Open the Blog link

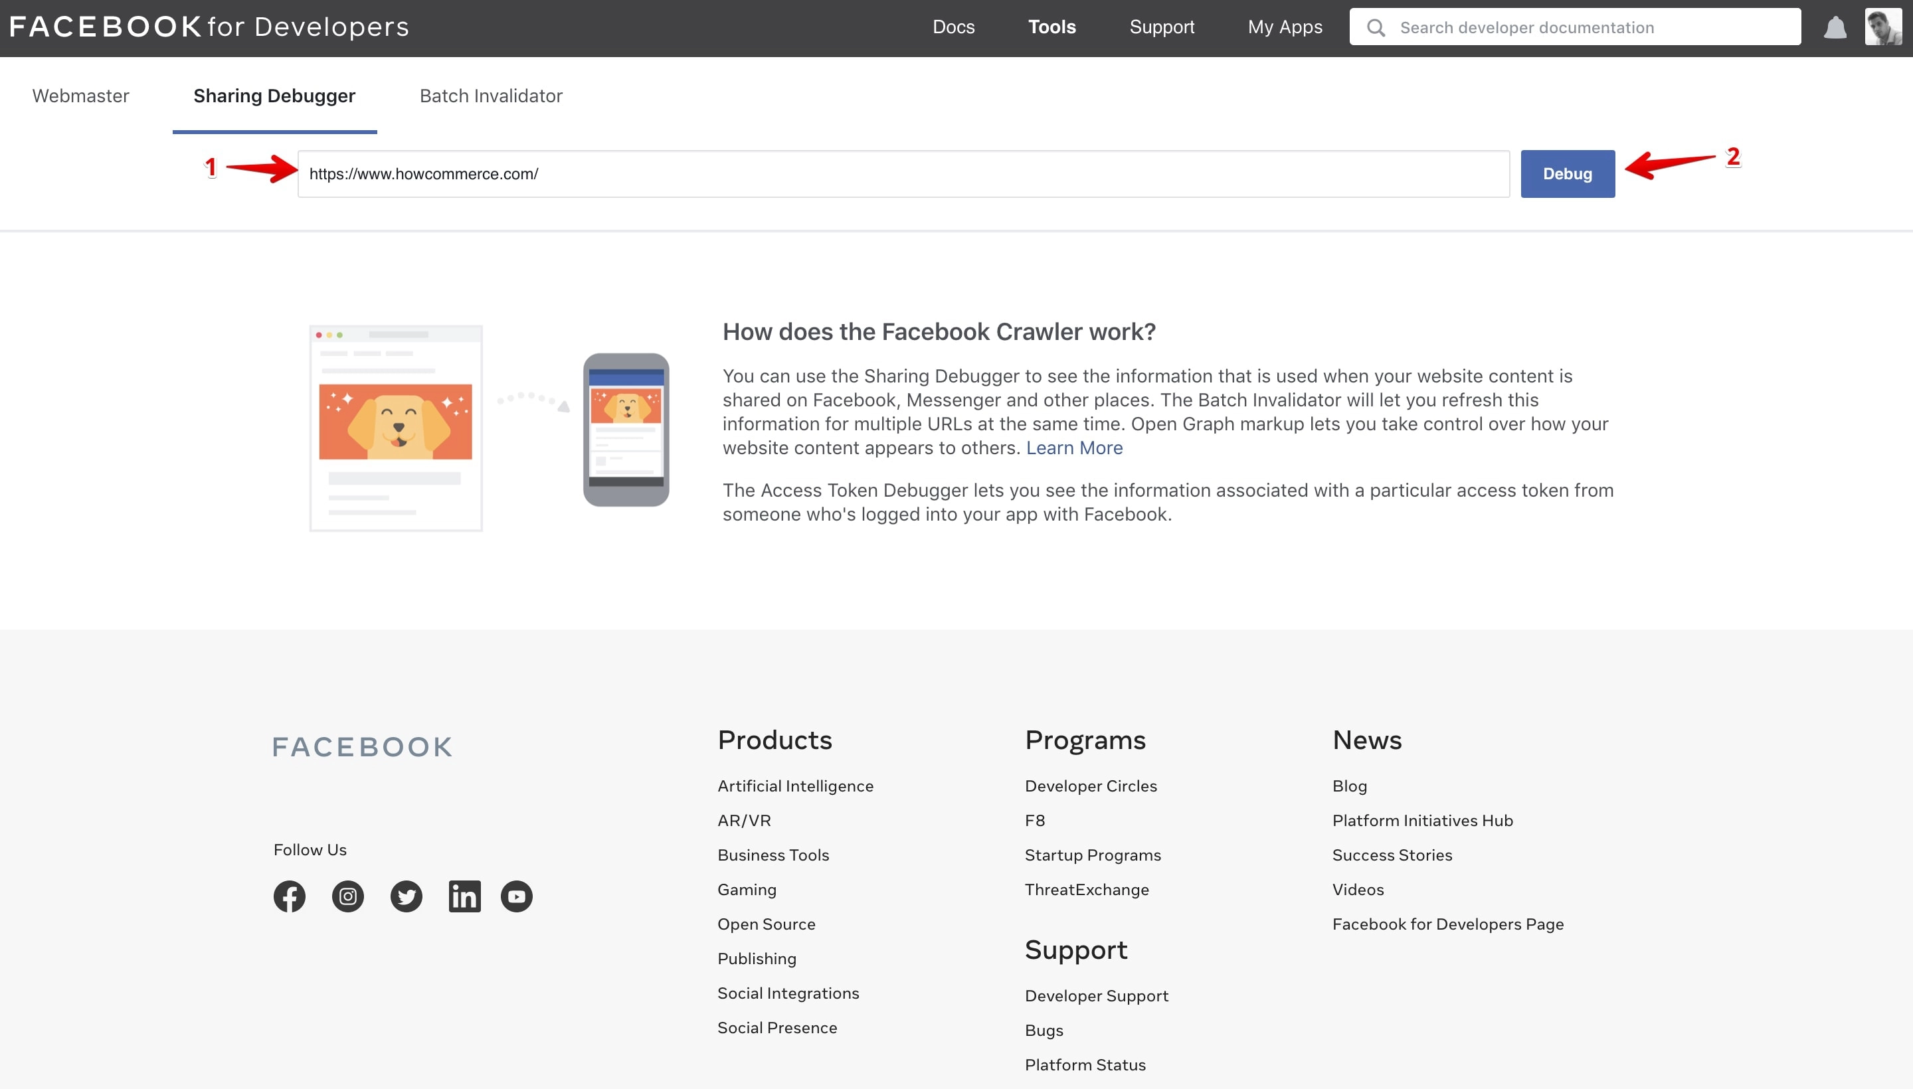[1349, 786]
